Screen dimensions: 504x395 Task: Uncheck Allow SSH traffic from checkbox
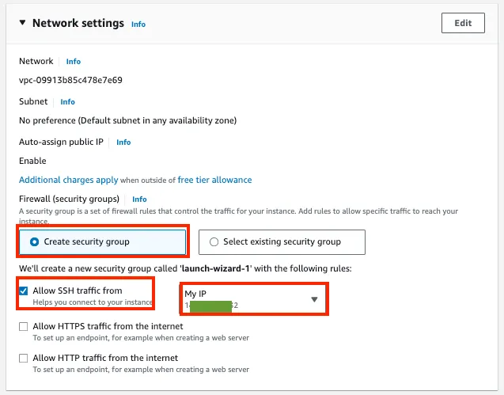pos(24,291)
